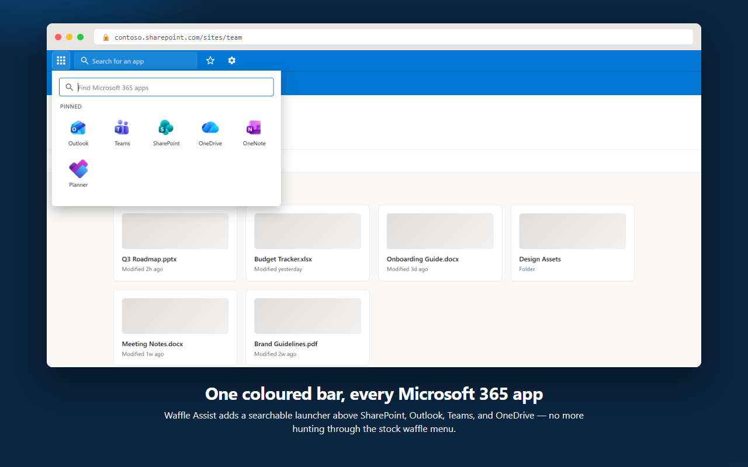Click the Onboarding Guide.docx file name
This screenshot has width=748, height=467.
[x=423, y=259]
